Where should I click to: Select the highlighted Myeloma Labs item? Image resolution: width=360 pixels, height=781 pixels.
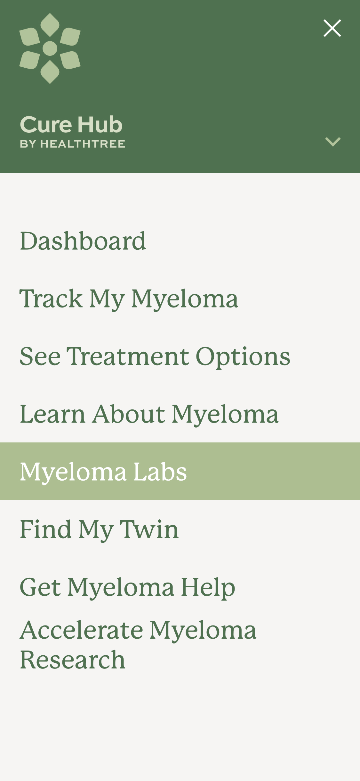click(x=103, y=472)
